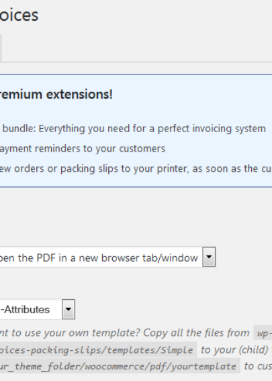This screenshot has width=272, height=381.
Task: Open the 'new orders or packing slips' link
Action: coord(136,168)
